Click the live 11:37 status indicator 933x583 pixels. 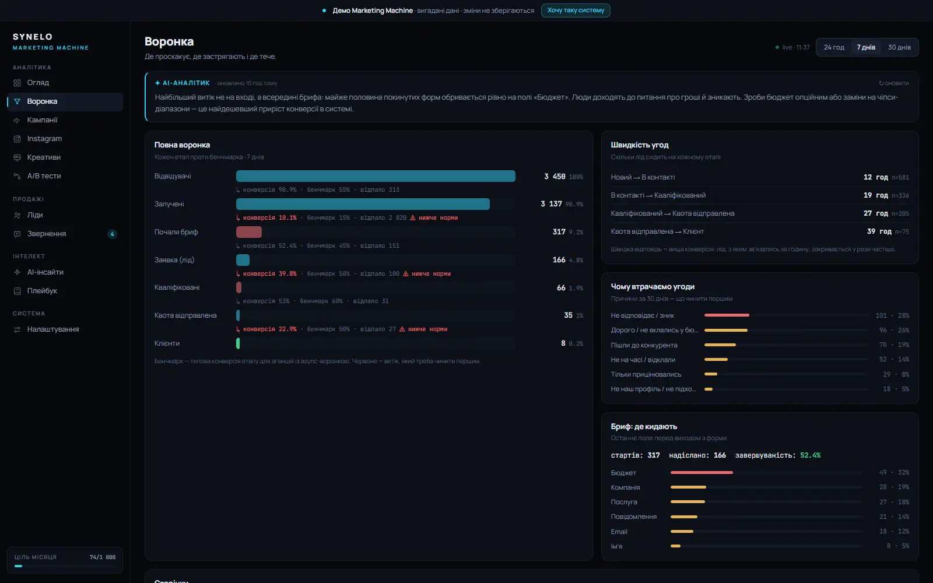pos(792,47)
